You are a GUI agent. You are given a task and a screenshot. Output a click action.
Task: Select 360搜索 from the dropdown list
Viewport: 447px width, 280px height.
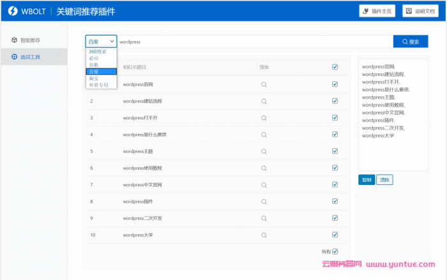98,52
